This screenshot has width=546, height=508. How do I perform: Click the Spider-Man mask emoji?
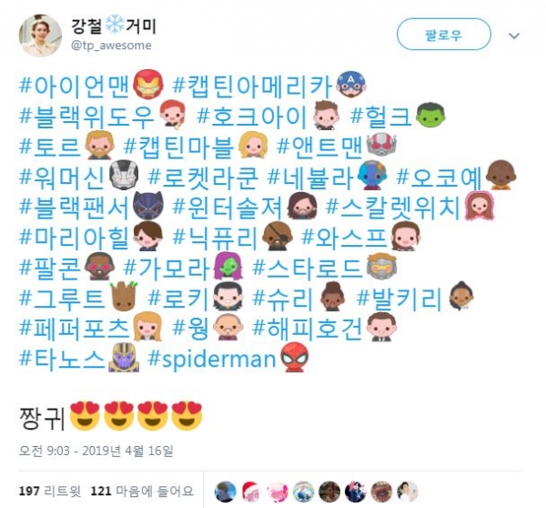click(294, 358)
